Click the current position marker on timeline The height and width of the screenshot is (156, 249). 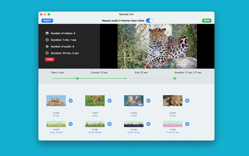point(125,78)
